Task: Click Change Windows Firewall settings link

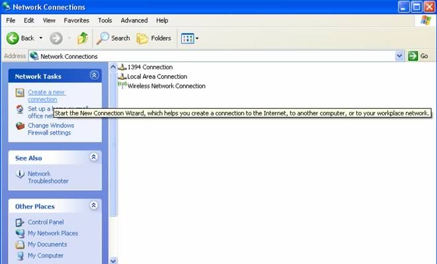Action: click(x=51, y=129)
